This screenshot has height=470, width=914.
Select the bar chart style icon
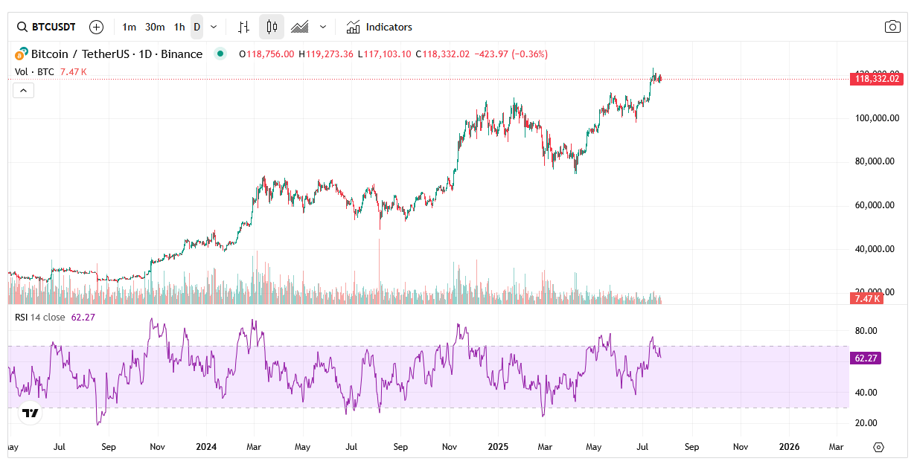243,27
